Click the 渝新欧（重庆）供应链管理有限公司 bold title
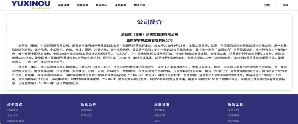Viewport: 298px width, 124px height. coord(149,35)
